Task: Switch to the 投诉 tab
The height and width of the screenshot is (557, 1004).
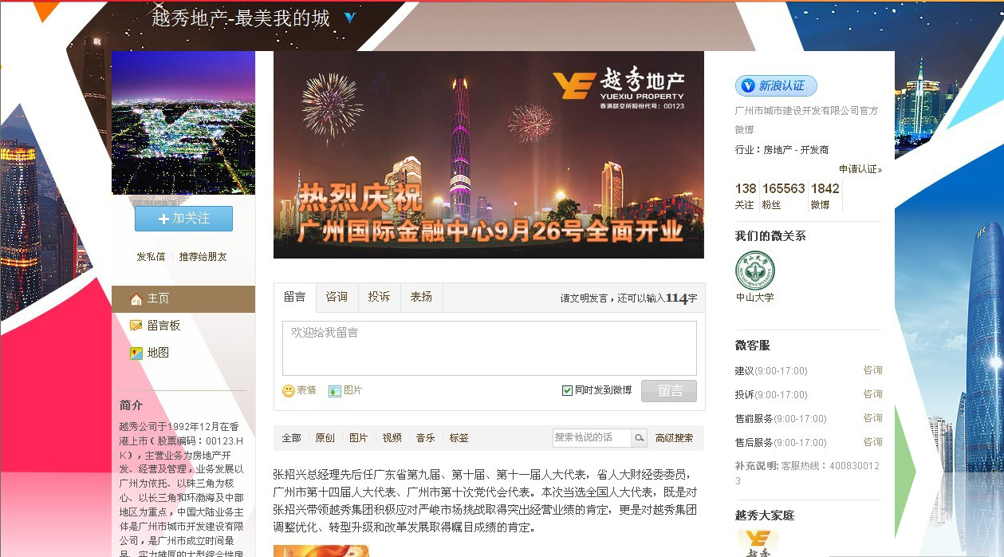Action: click(379, 297)
